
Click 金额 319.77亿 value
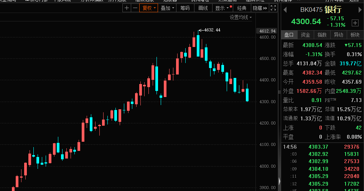[x=351, y=63]
